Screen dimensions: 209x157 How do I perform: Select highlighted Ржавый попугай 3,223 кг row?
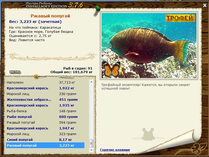tap(45, 145)
